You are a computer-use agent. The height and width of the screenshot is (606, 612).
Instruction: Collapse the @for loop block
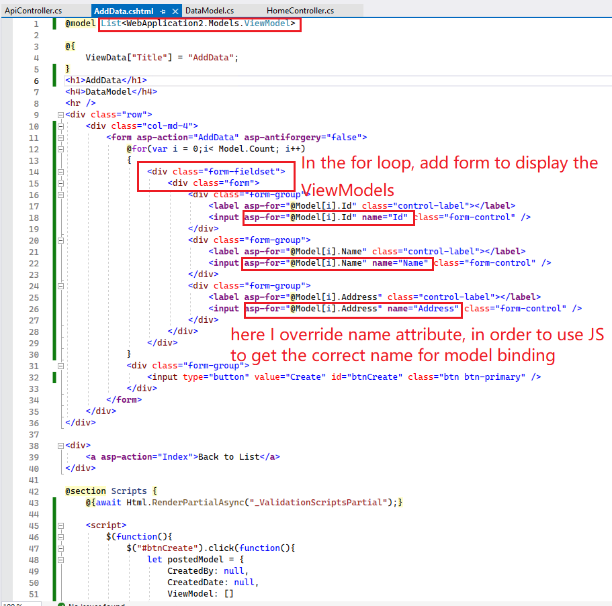61,149
